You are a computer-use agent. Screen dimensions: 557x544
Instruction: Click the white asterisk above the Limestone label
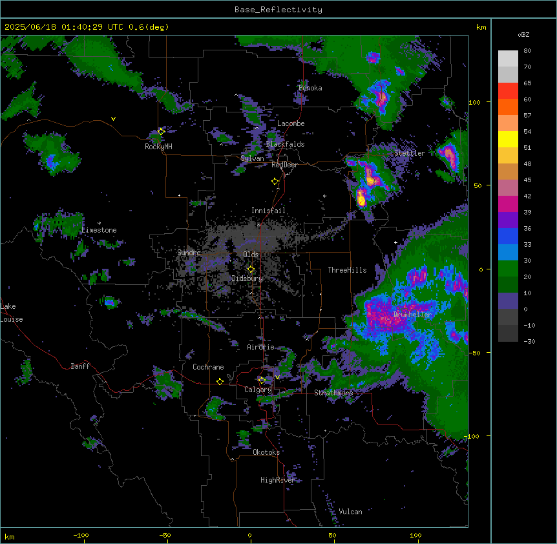(99, 224)
